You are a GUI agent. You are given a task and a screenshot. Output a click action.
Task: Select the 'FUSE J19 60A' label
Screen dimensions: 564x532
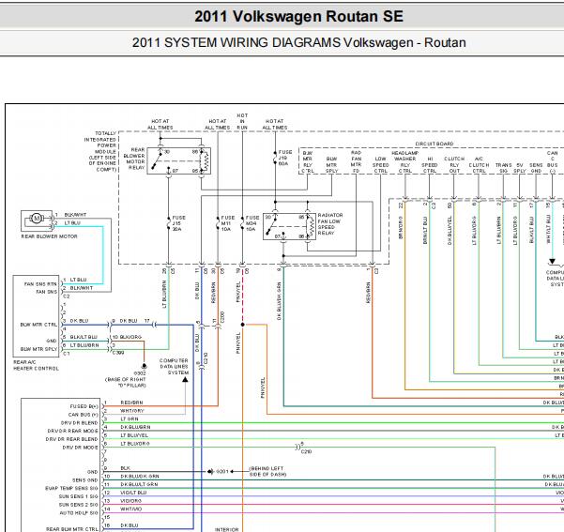(285, 158)
